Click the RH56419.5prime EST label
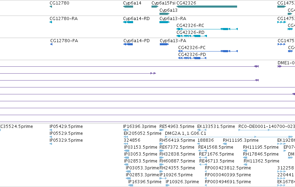The image size is (295, 187). click(177, 140)
